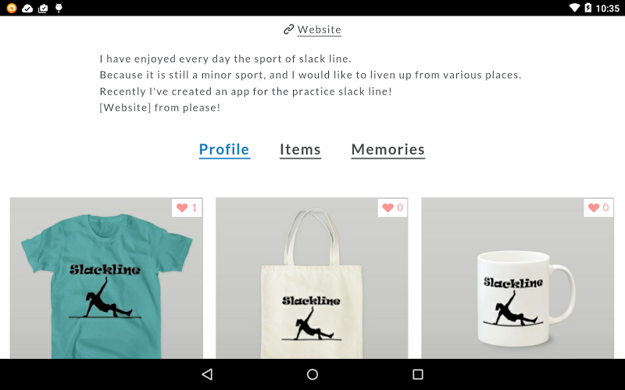
Task: Open the Items tab
Action: [300, 150]
